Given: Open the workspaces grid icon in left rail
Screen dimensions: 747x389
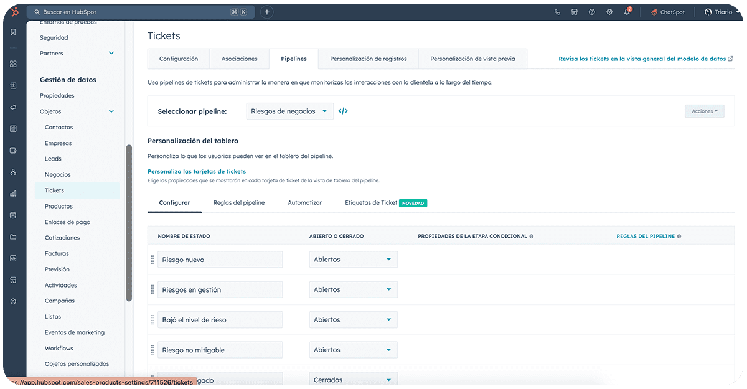Looking at the screenshot, I should coord(14,63).
